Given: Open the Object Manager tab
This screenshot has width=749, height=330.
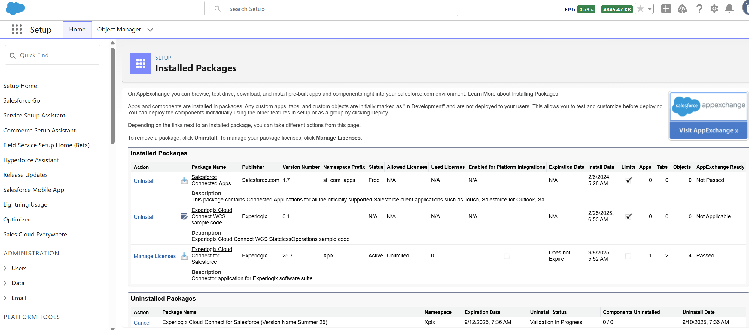Looking at the screenshot, I should 119,29.
